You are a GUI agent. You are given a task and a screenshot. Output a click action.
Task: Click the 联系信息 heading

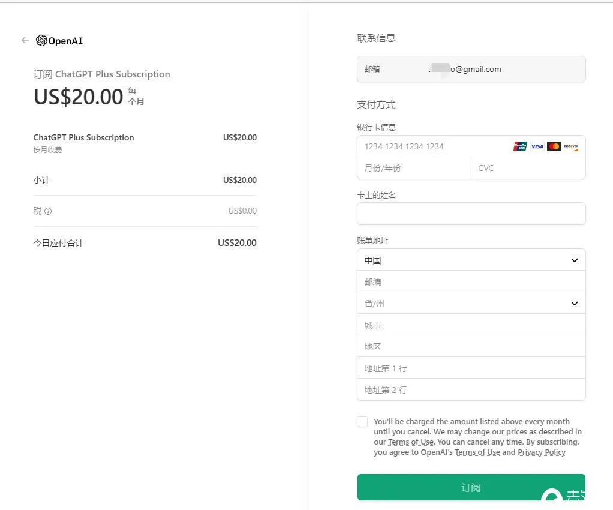[376, 38]
